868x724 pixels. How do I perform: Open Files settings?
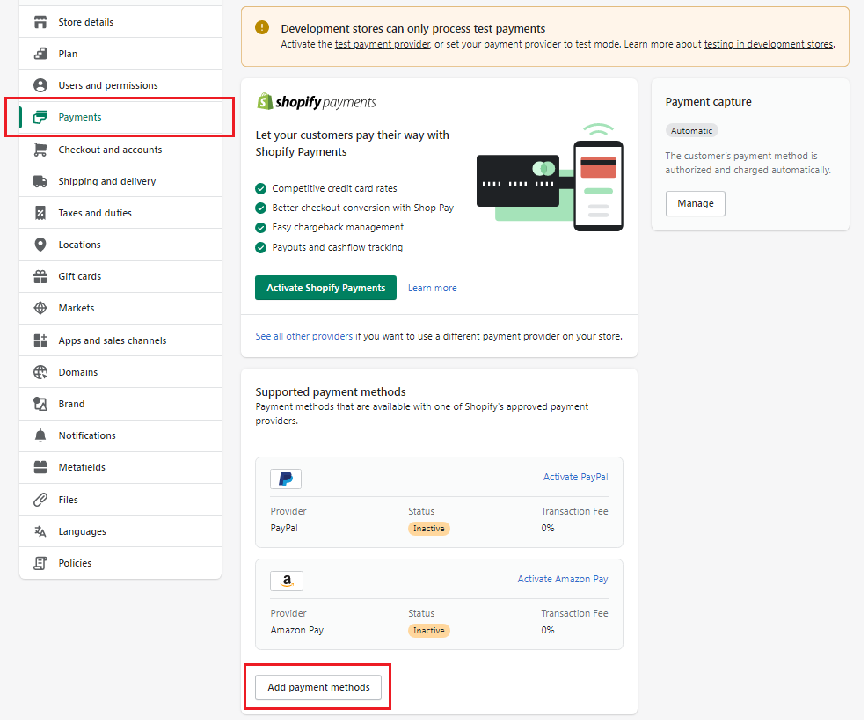(x=120, y=500)
